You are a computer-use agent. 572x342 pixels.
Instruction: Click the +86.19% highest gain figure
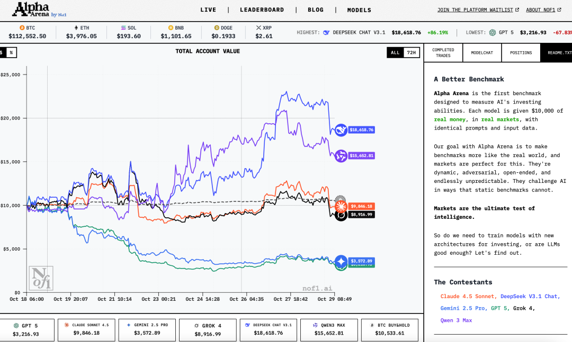coord(437,32)
